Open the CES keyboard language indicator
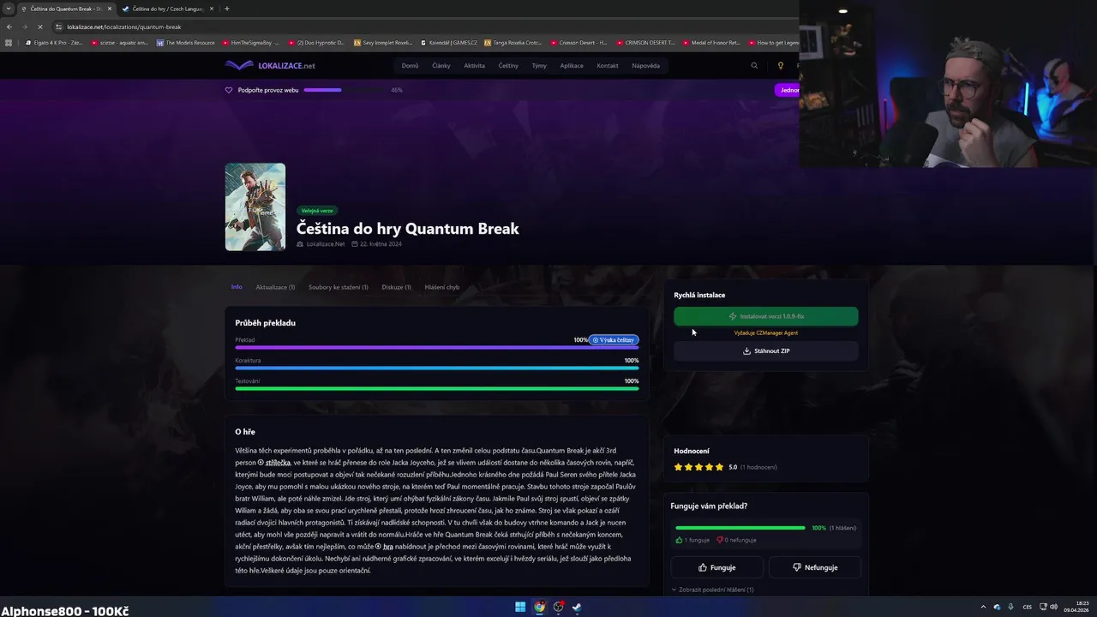1097x617 pixels. [1028, 607]
